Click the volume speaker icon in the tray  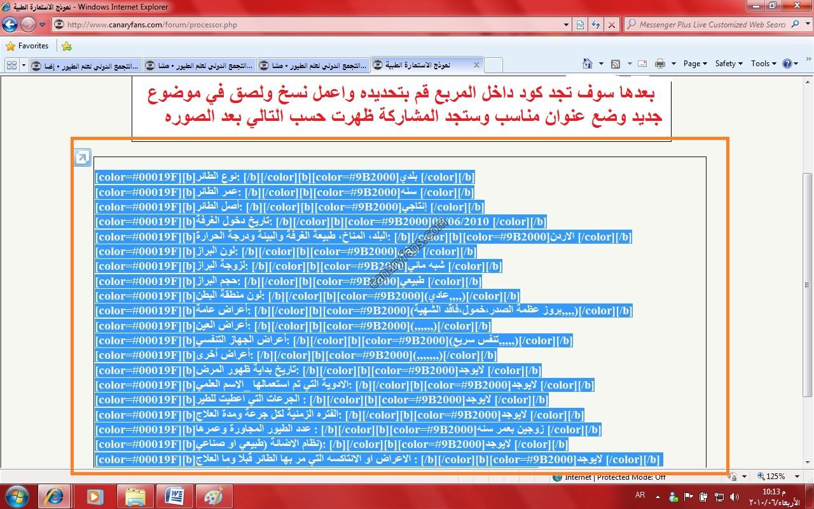click(x=735, y=496)
